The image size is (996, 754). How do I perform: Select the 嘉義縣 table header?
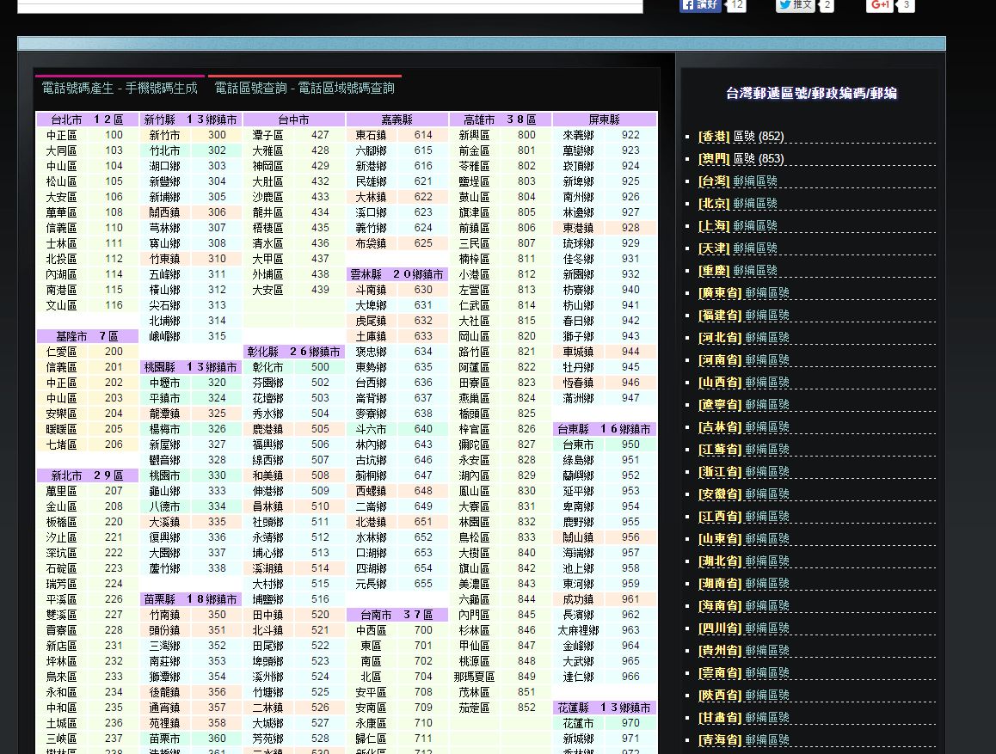coord(397,120)
